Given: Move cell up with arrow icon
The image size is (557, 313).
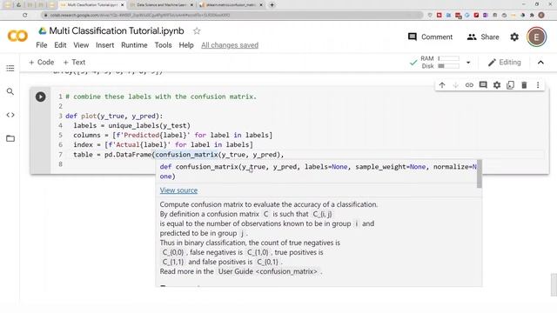Looking at the screenshot, I should coord(442,85).
